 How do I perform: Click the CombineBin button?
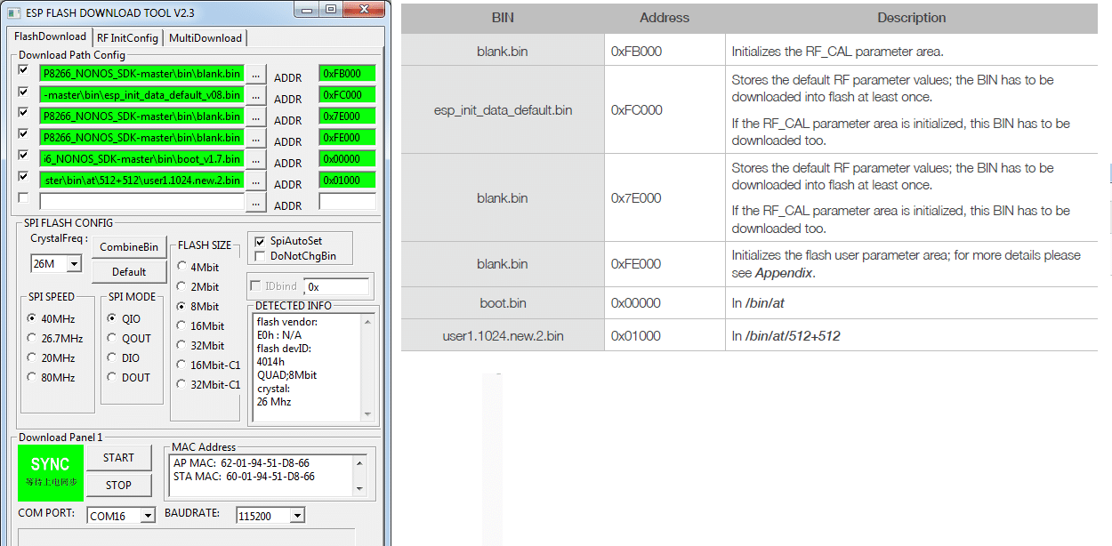129,246
